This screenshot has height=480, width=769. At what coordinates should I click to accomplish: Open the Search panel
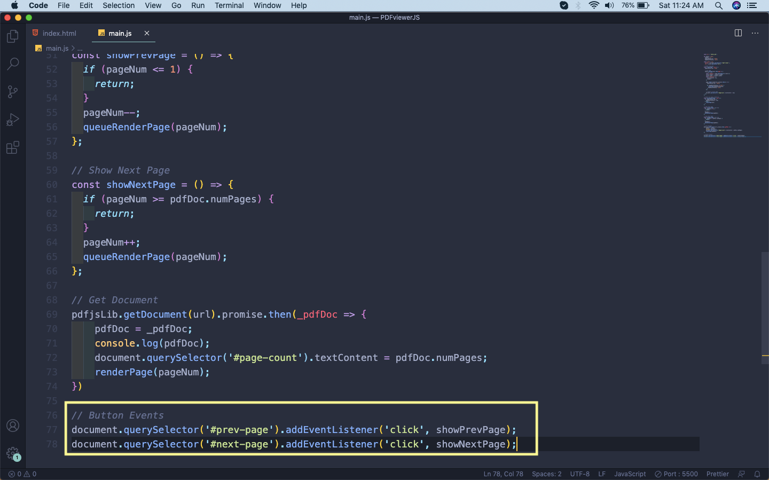click(13, 64)
